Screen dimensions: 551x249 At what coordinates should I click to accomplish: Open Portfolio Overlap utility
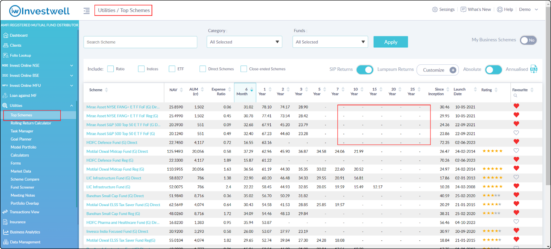[25, 203]
